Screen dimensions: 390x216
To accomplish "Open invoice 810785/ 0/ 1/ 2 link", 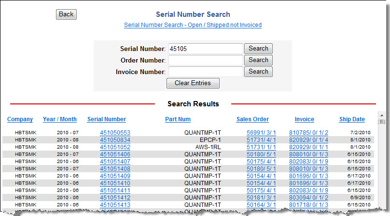I will click(308, 133).
